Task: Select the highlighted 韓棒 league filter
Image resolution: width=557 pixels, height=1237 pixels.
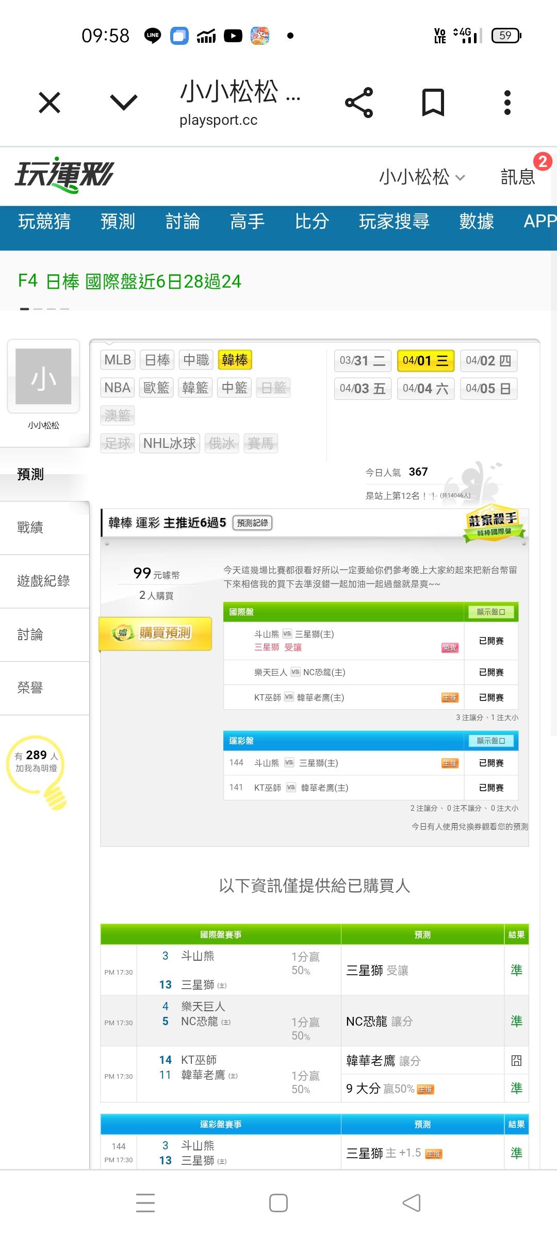Action: pyautogui.click(x=235, y=360)
